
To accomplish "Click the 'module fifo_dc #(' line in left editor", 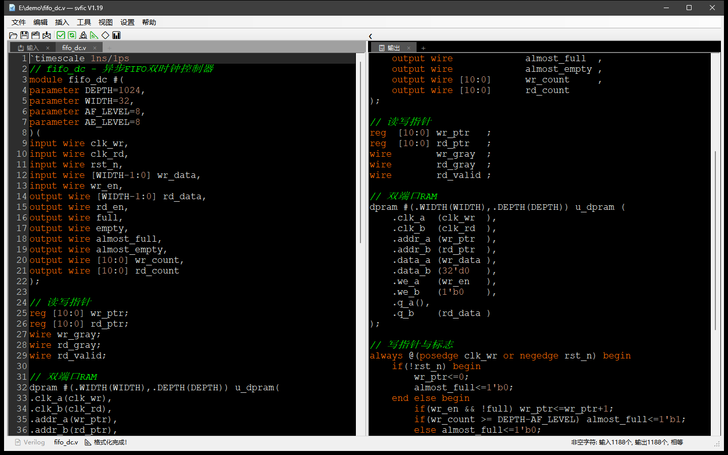I will pyautogui.click(x=76, y=80).
